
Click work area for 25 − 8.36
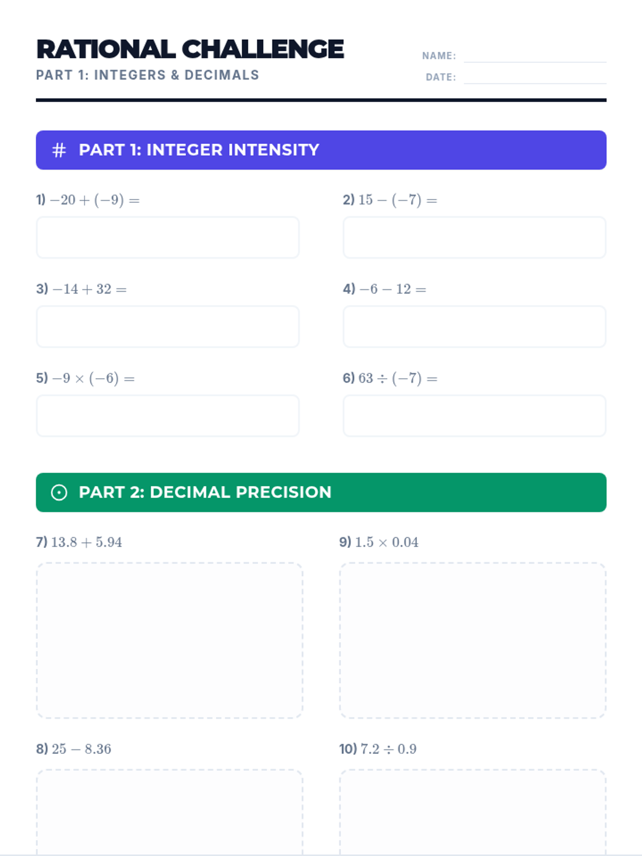pos(170,812)
